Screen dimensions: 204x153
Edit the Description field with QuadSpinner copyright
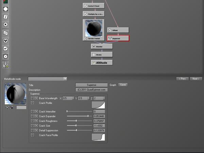pyautogui.click(x=91, y=90)
